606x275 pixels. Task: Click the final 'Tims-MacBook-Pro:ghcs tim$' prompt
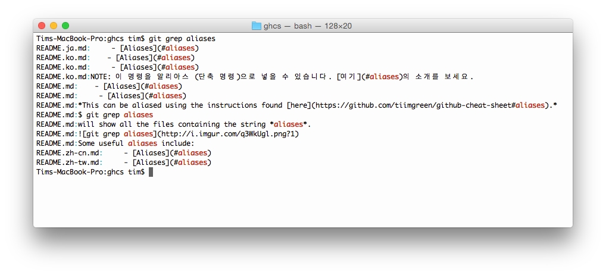90,172
